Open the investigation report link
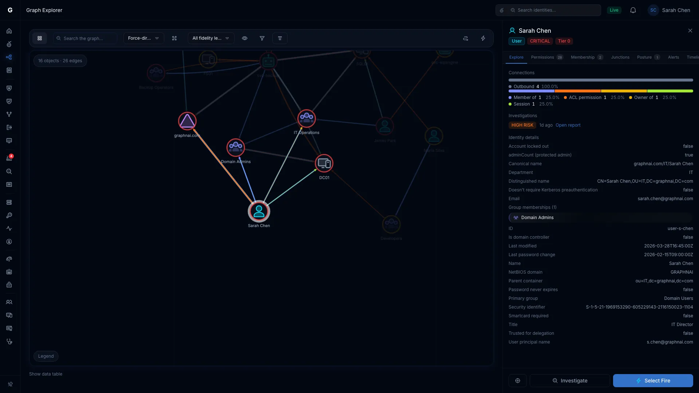The image size is (699, 393). (x=568, y=125)
